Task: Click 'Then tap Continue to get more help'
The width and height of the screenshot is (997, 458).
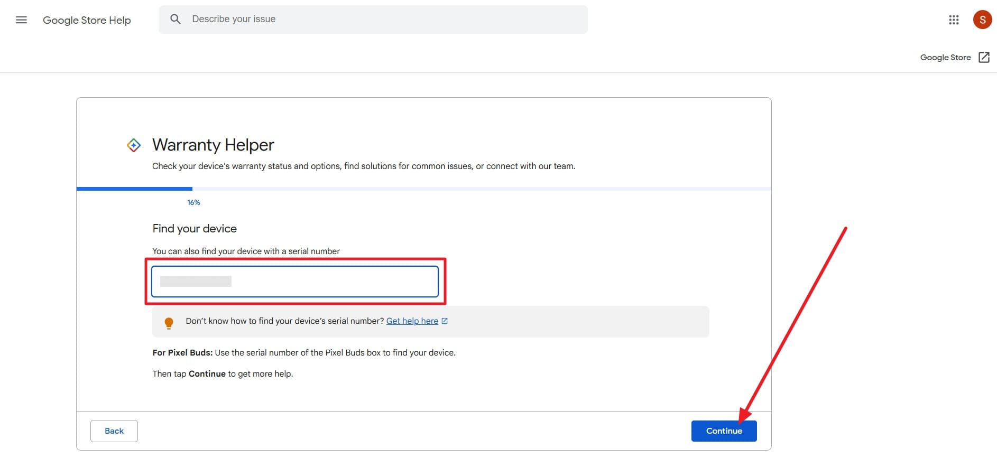Action: coord(223,374)
